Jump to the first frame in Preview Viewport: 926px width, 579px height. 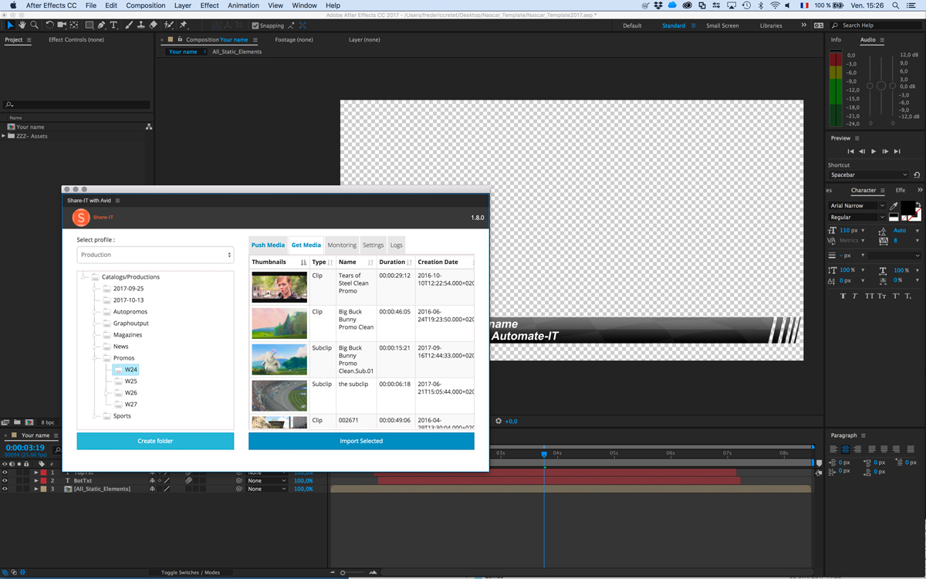point(851,151)
